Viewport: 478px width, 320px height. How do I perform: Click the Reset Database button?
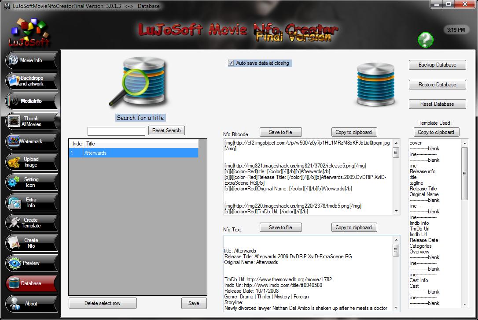(x=437, y=104)
